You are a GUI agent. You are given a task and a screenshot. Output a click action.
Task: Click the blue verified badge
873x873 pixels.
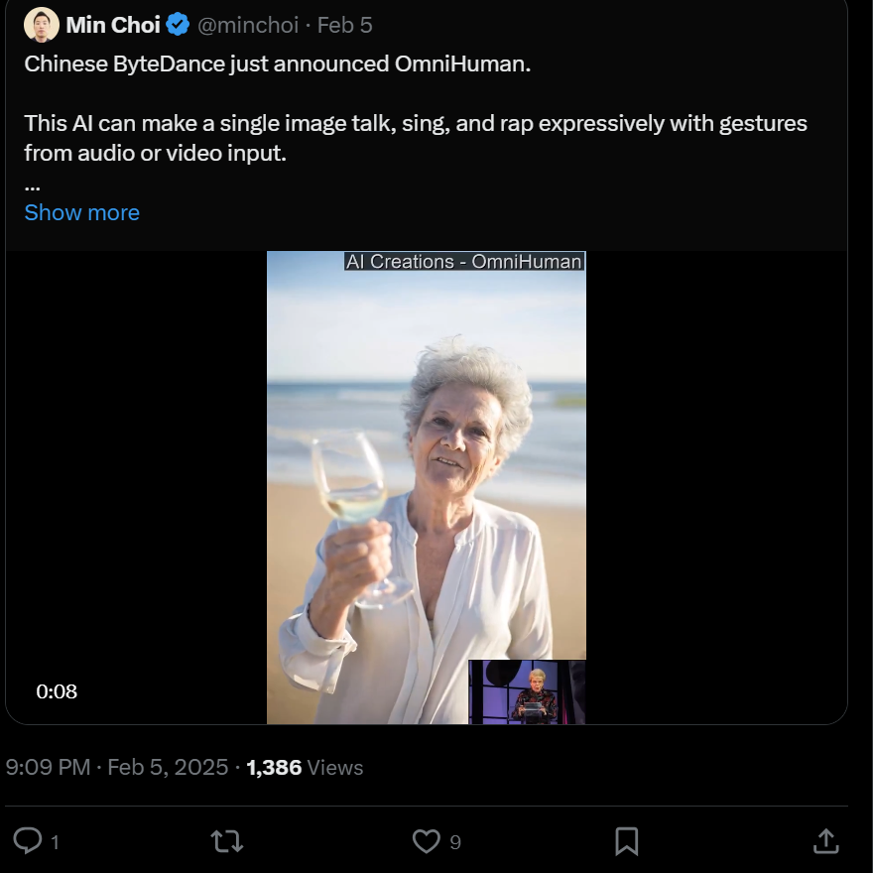tap(179, 25)
